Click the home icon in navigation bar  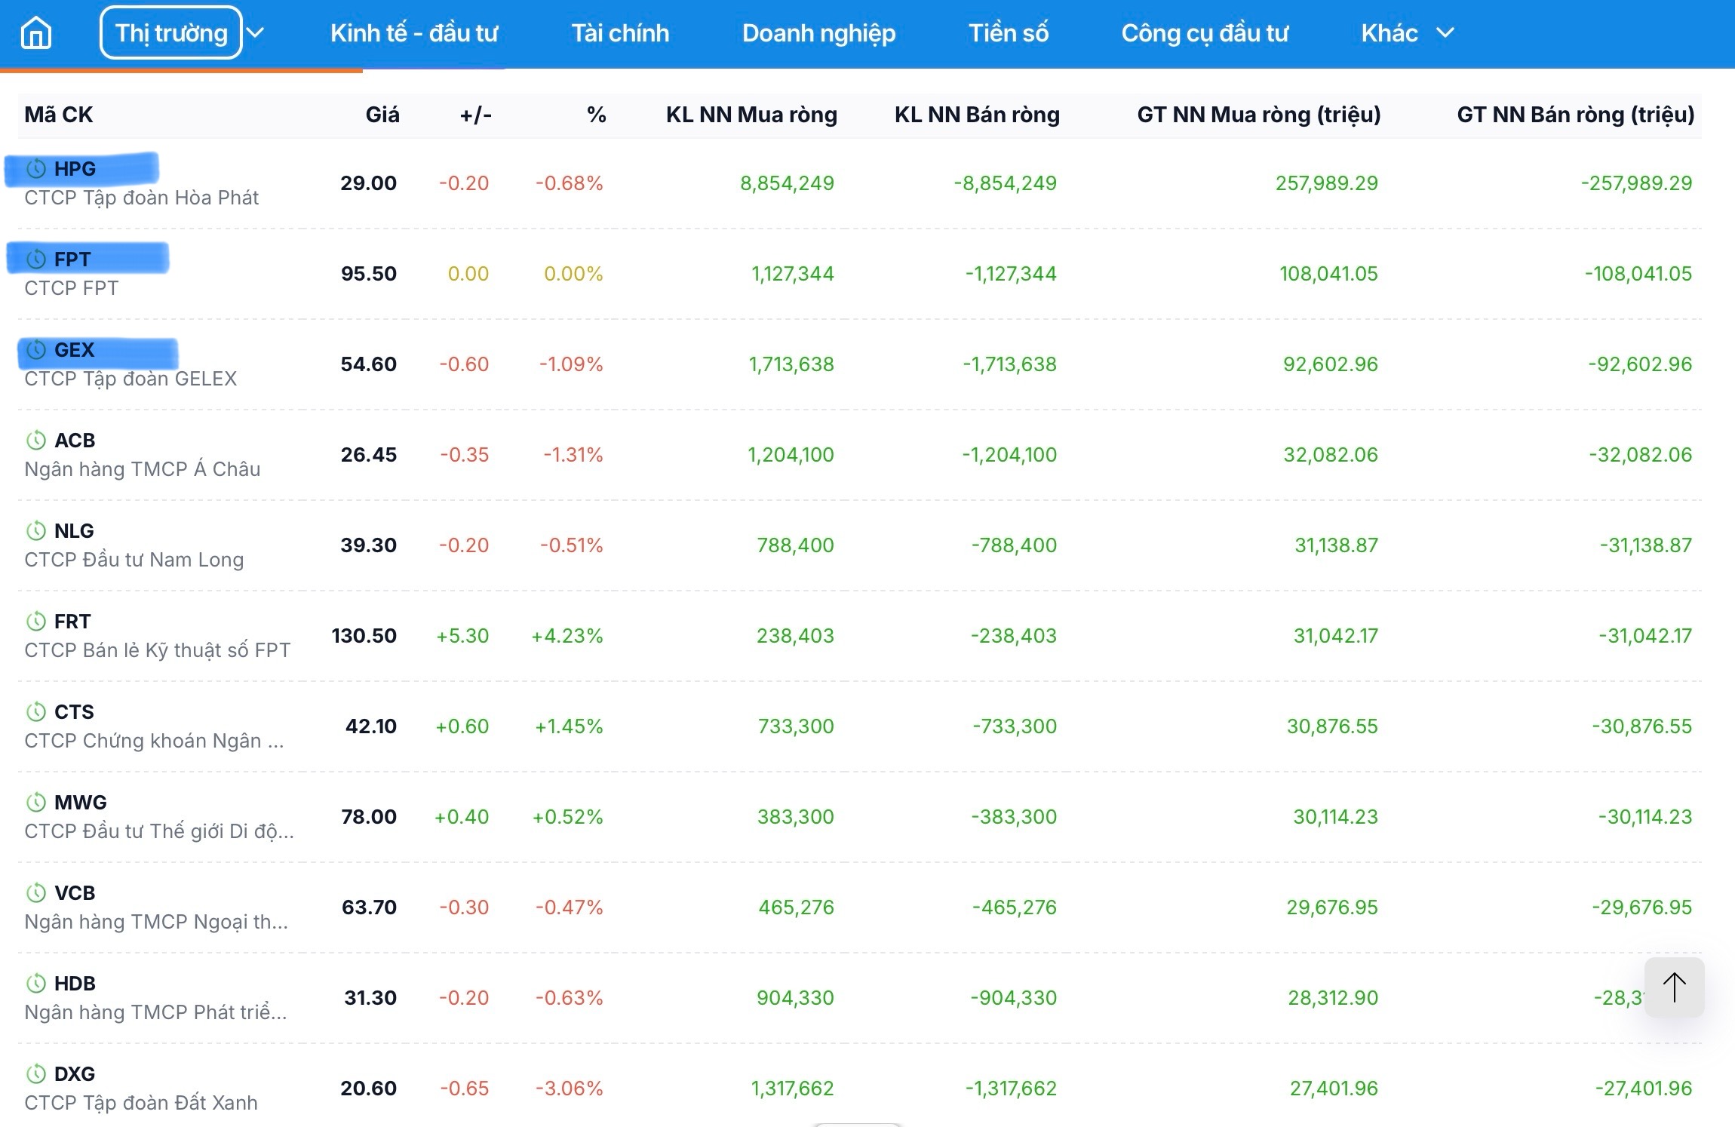pos(36,33)
